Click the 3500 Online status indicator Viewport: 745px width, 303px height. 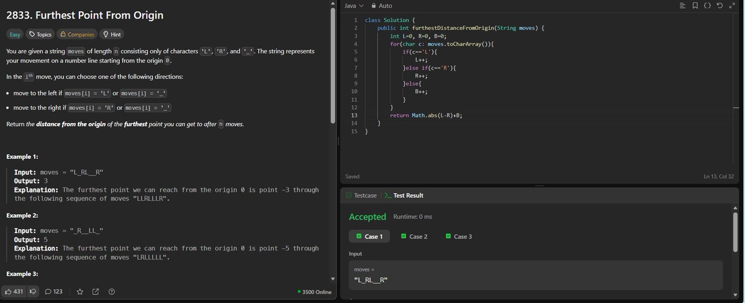[x=314, y=292]
